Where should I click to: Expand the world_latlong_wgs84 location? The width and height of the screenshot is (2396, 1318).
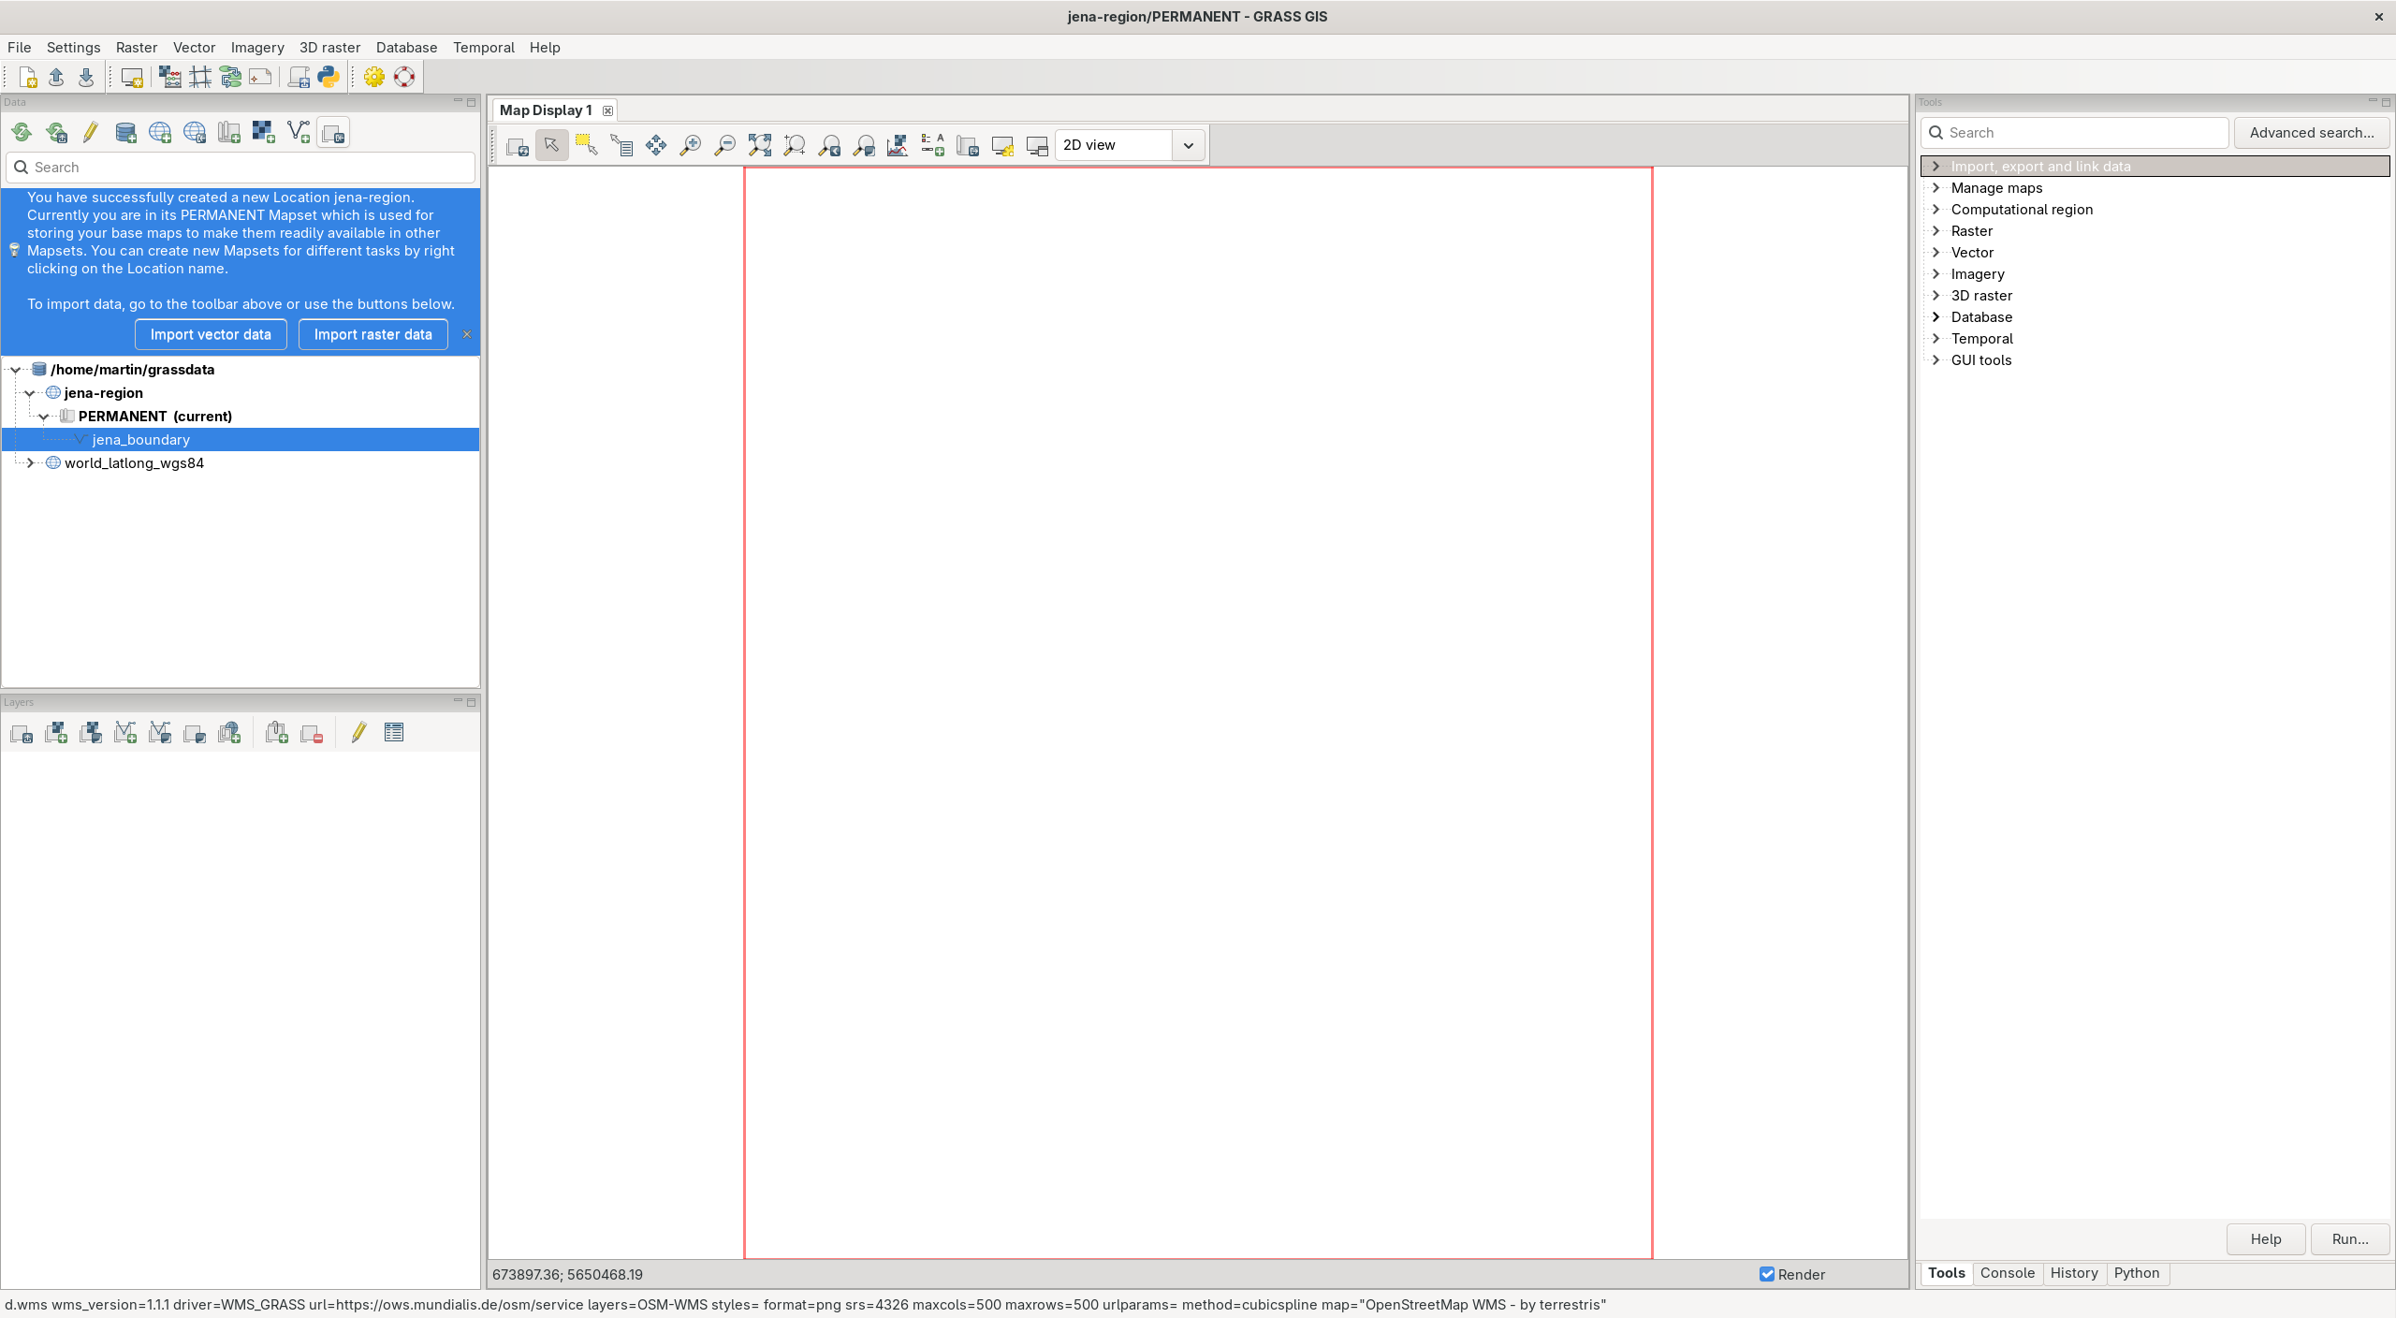point(30,462)
